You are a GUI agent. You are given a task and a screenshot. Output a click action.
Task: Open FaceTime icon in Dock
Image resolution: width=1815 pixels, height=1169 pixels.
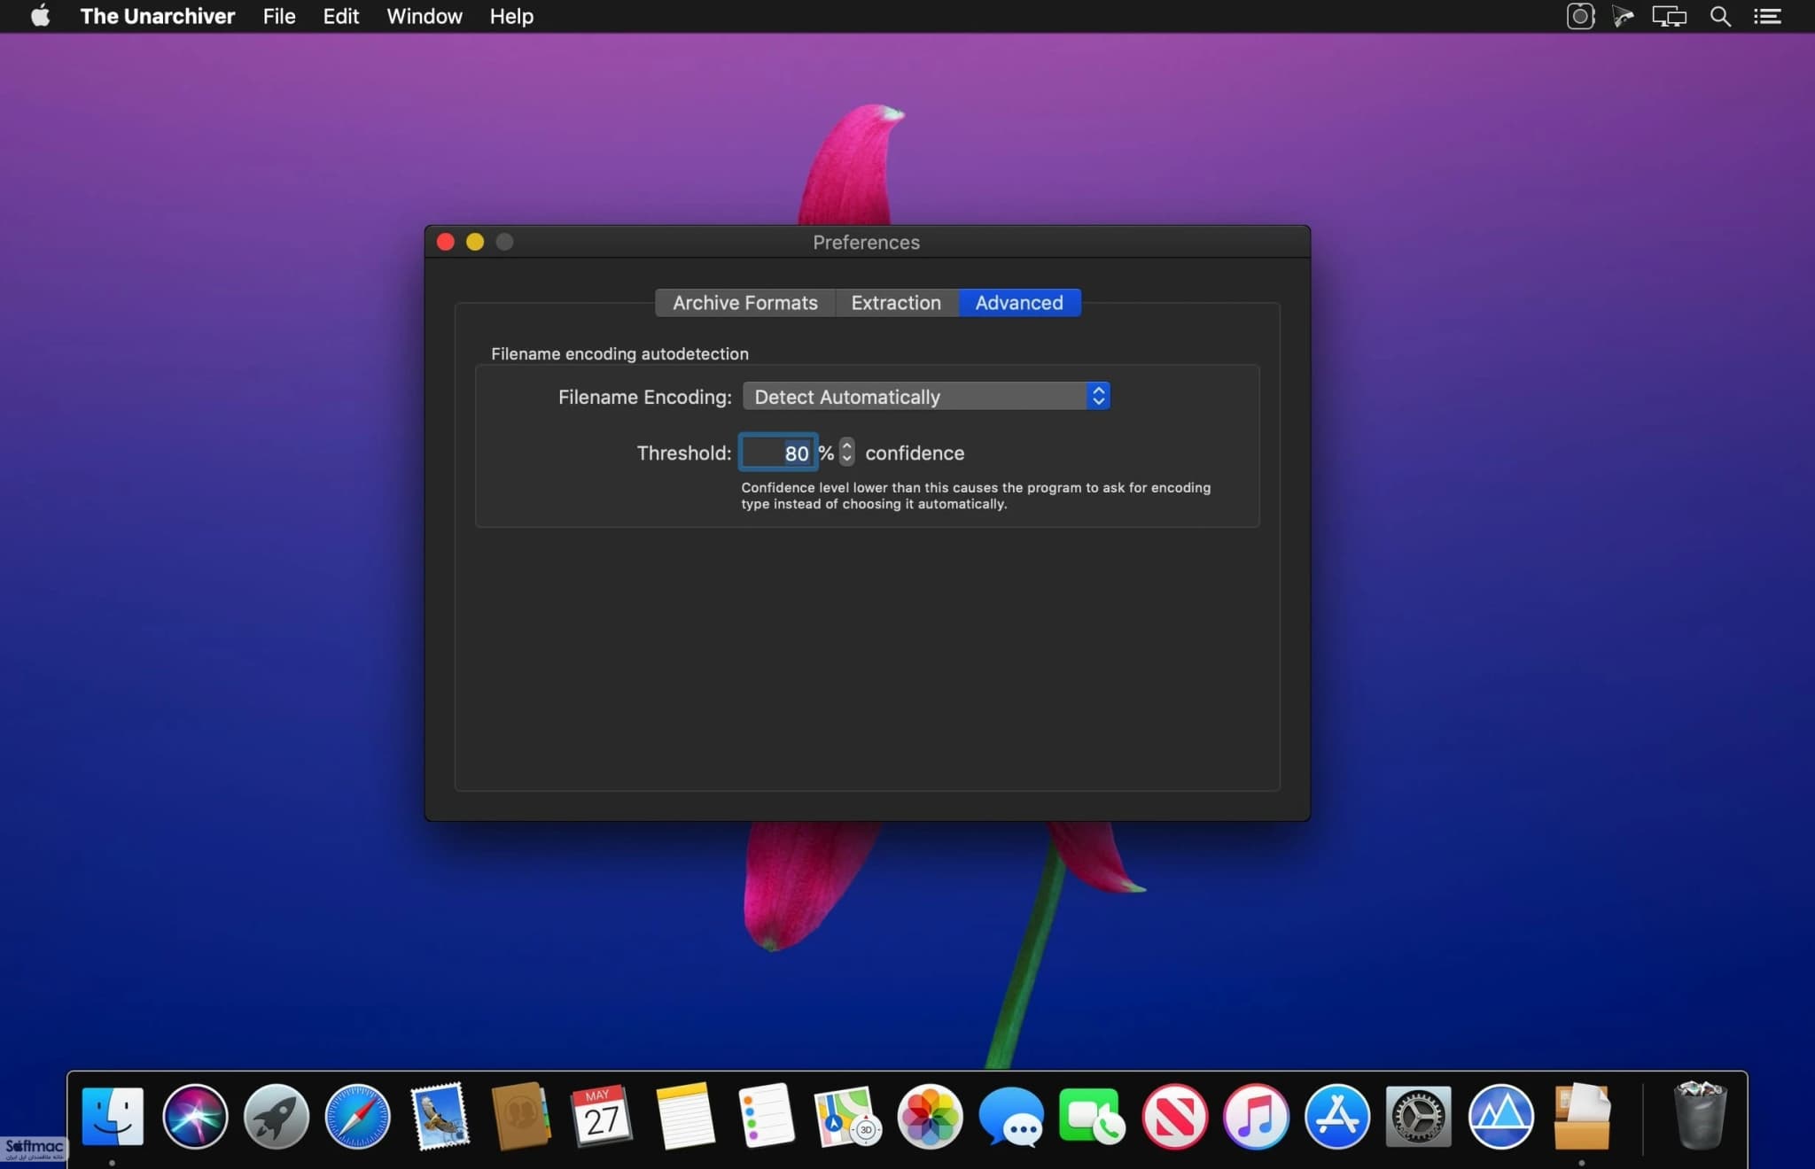(x=1092, y=1116)
